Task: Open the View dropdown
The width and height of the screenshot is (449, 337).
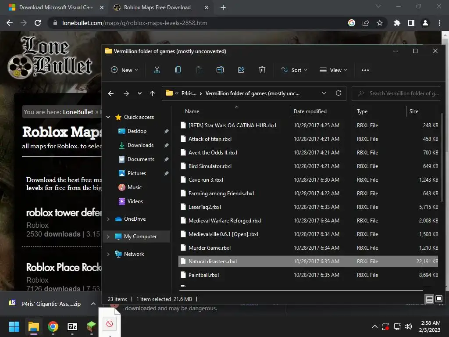Action: 333,70
